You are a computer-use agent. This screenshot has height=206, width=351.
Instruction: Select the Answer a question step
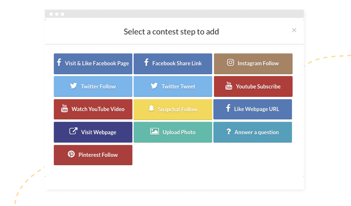(253, 132)
